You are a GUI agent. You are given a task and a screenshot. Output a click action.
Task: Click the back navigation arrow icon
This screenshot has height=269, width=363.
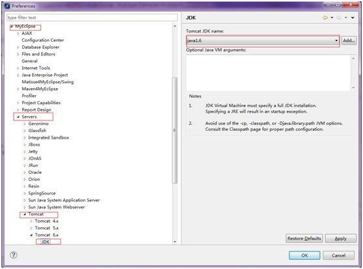325,18
